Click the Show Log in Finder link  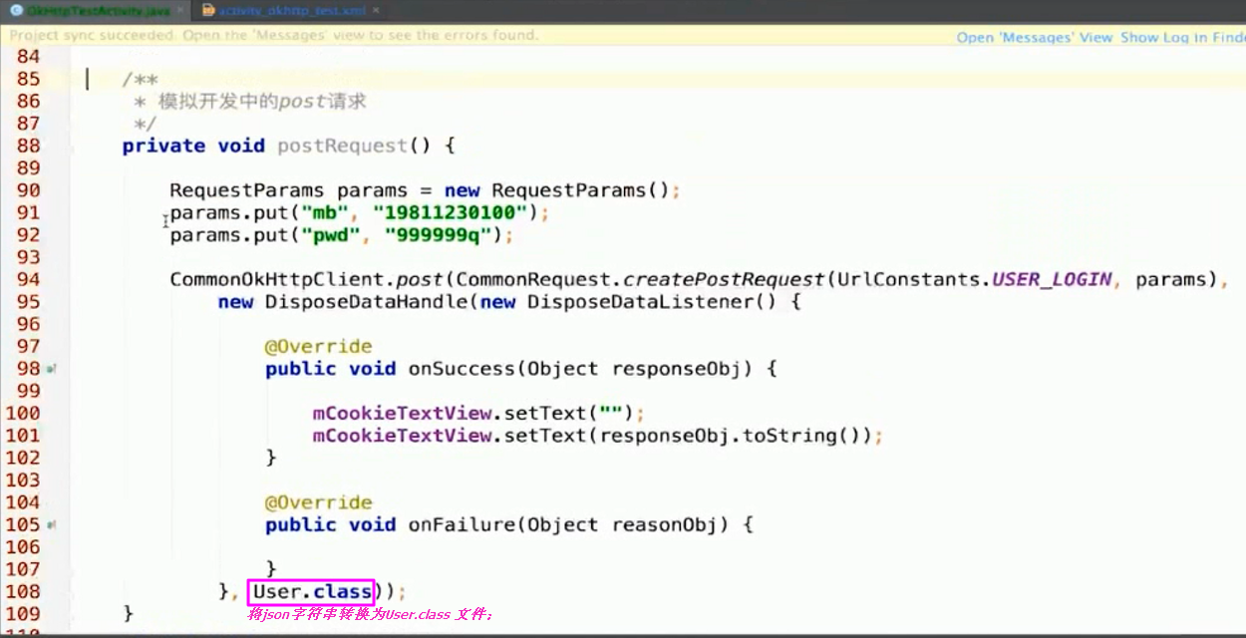point(1183,37)
